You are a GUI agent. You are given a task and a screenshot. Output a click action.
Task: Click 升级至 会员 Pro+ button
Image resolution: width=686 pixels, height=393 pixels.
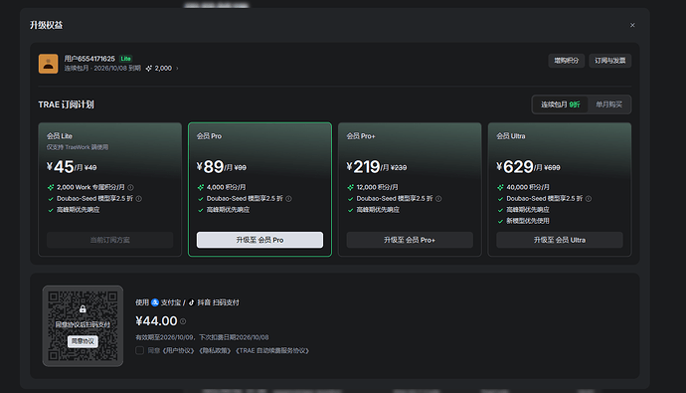coord(410,240)
